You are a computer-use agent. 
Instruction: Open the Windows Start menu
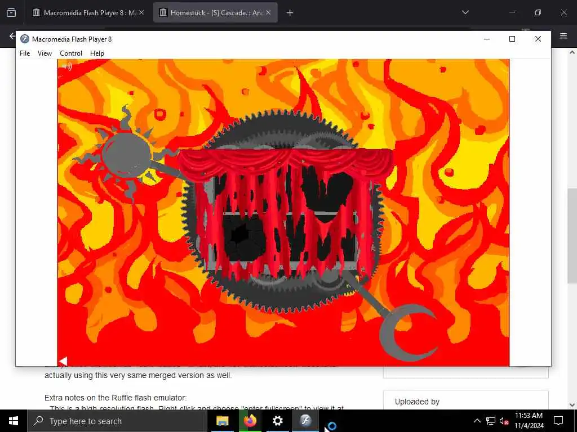pyautogui.click(x=14, y=421)
